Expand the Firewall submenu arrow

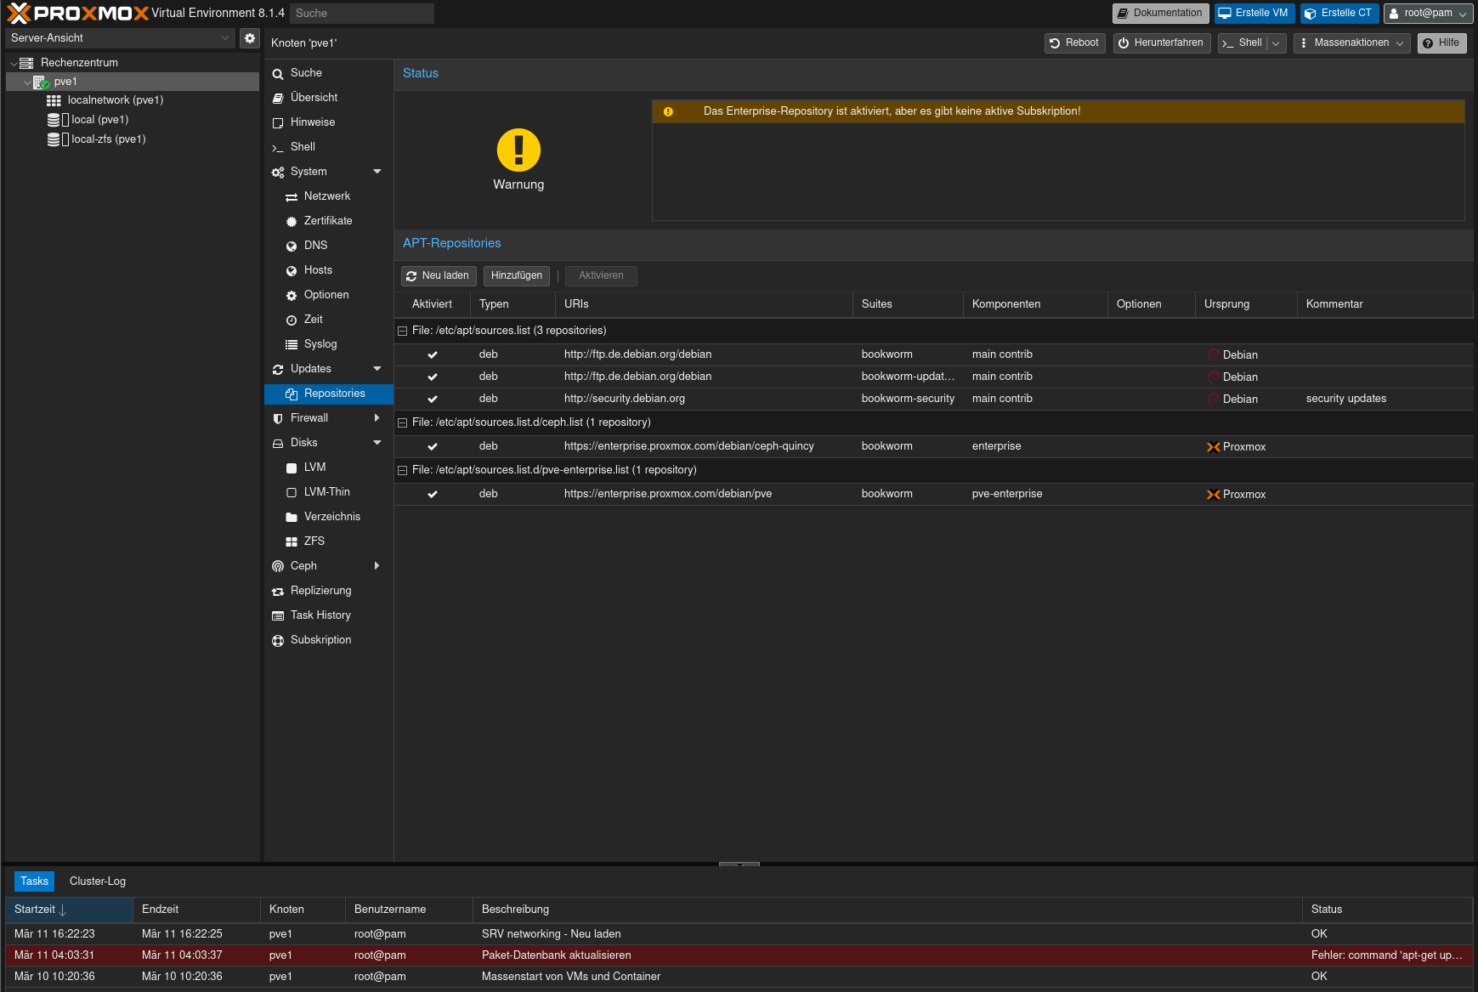coord(377,418)
